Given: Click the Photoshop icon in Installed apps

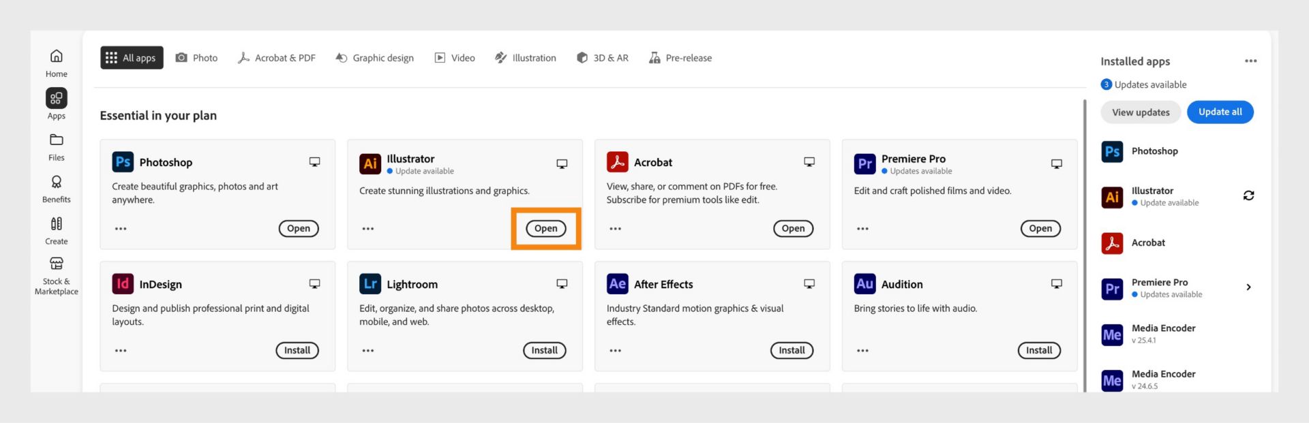Looking at the screenshot, I should pos(1112,151).
